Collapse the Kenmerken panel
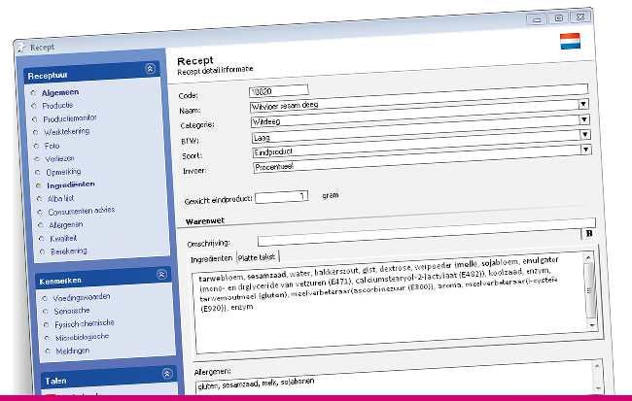The height and width of the screenshot is (401, 632). [161, 275]
